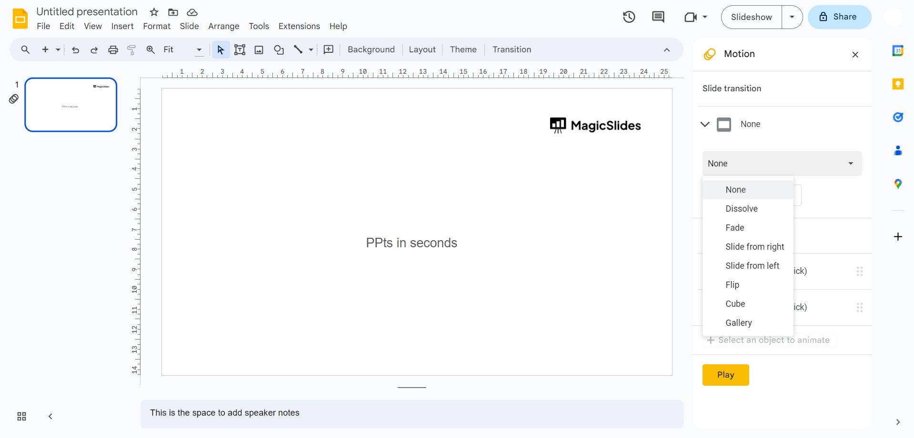Click the Untitled presentation title
Viewport: 914px width, 438px height.
(87, 12)
